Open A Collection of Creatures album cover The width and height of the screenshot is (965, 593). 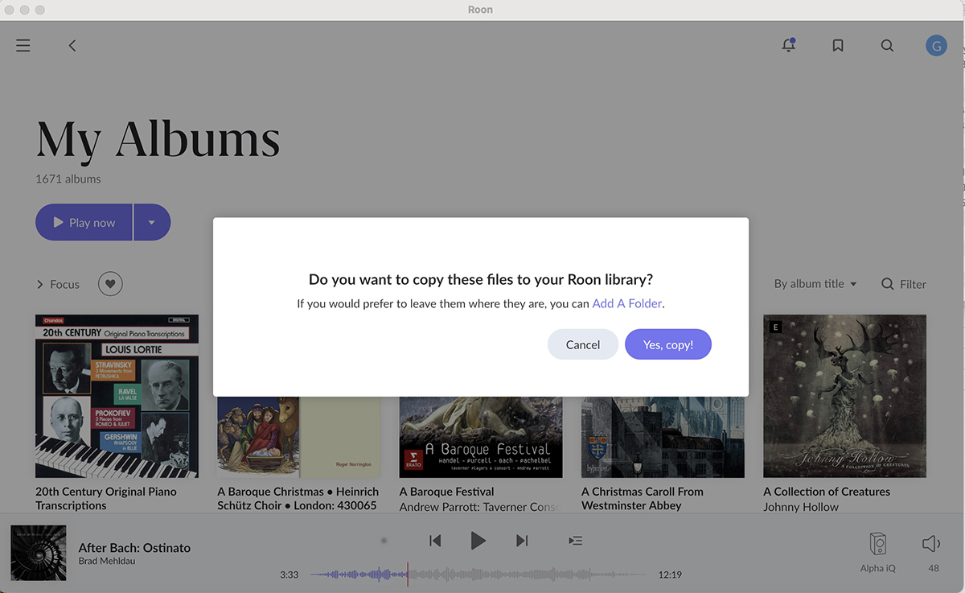(844, 396)
